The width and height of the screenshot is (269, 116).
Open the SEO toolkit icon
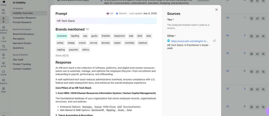[x=3, y=11]
